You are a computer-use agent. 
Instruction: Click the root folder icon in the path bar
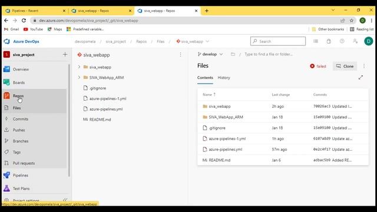233,54
